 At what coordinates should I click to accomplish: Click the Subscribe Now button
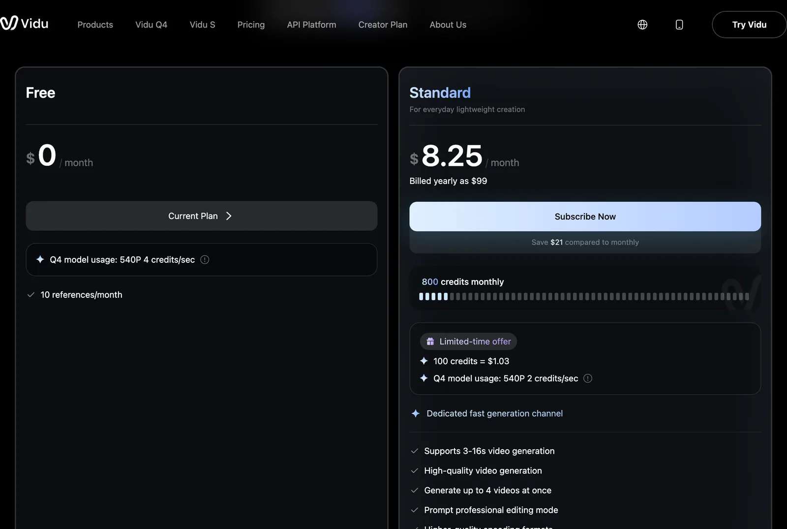coord(585,217)
